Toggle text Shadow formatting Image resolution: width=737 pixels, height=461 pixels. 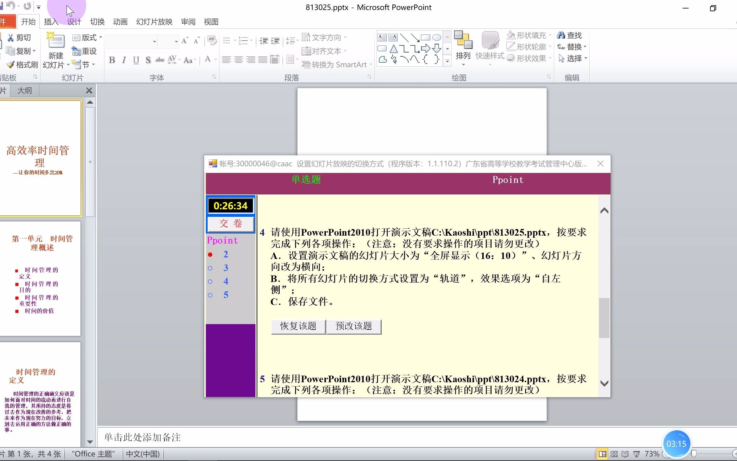point(148,60)
